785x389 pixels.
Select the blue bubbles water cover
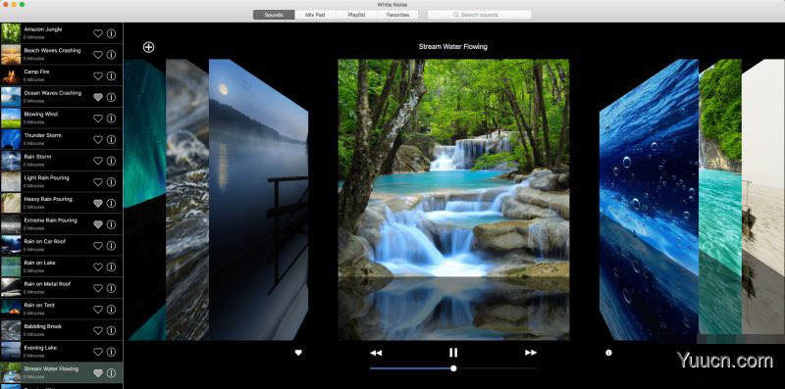(x=649, y=200)
